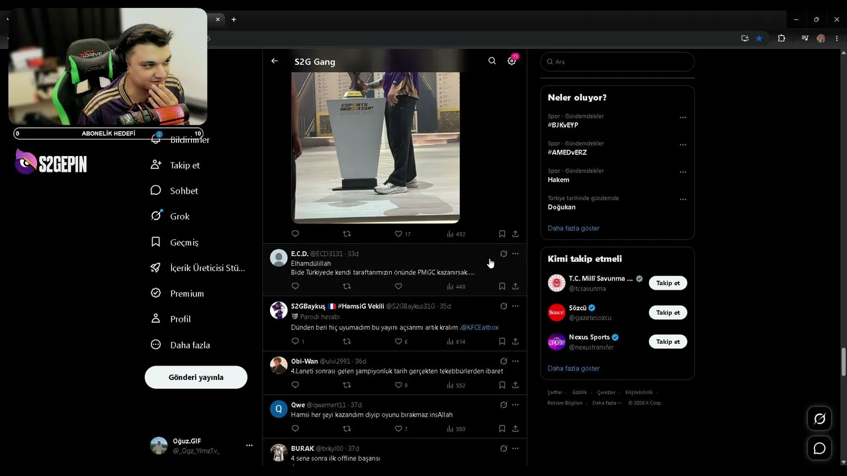Open S2G Gang community settings gear
The image size is (847, 476).
click(512, 61)
